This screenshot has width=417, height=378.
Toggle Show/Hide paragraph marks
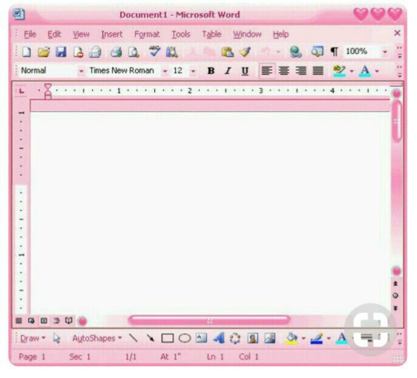[x=334, y=52]
